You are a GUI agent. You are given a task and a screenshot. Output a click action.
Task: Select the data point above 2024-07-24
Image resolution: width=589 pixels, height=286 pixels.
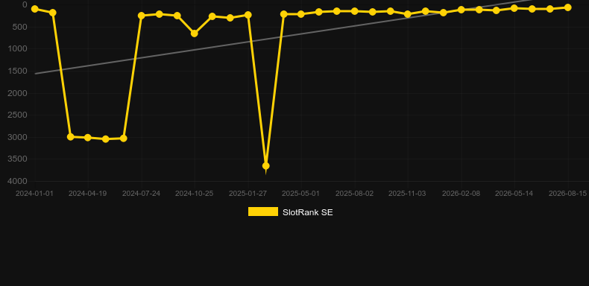click(141, 16)
